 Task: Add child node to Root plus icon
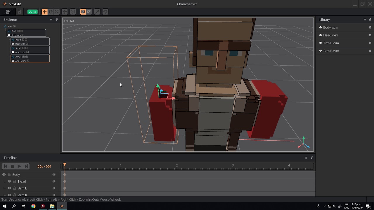[x=14, y=27]
